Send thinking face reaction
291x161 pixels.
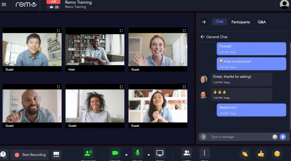pos(277,154)
